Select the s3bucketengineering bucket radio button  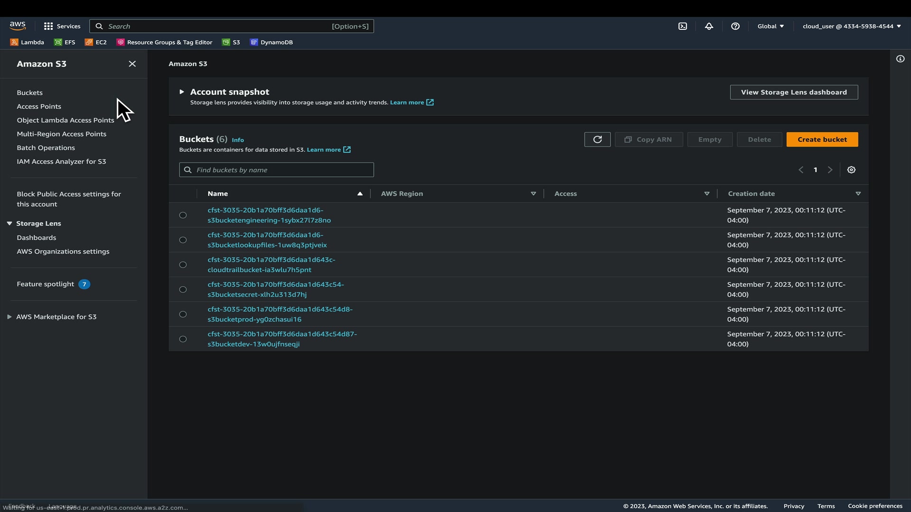183,215
